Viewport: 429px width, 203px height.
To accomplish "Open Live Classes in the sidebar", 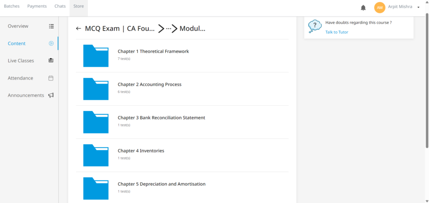I will coord(21,61).
